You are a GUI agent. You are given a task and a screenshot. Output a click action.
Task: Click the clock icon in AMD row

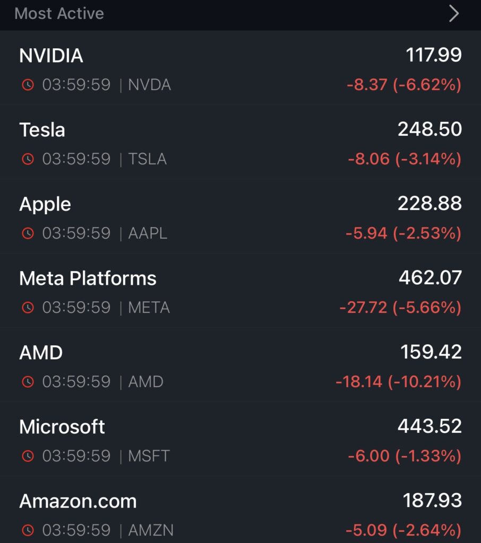click(28, 382)
